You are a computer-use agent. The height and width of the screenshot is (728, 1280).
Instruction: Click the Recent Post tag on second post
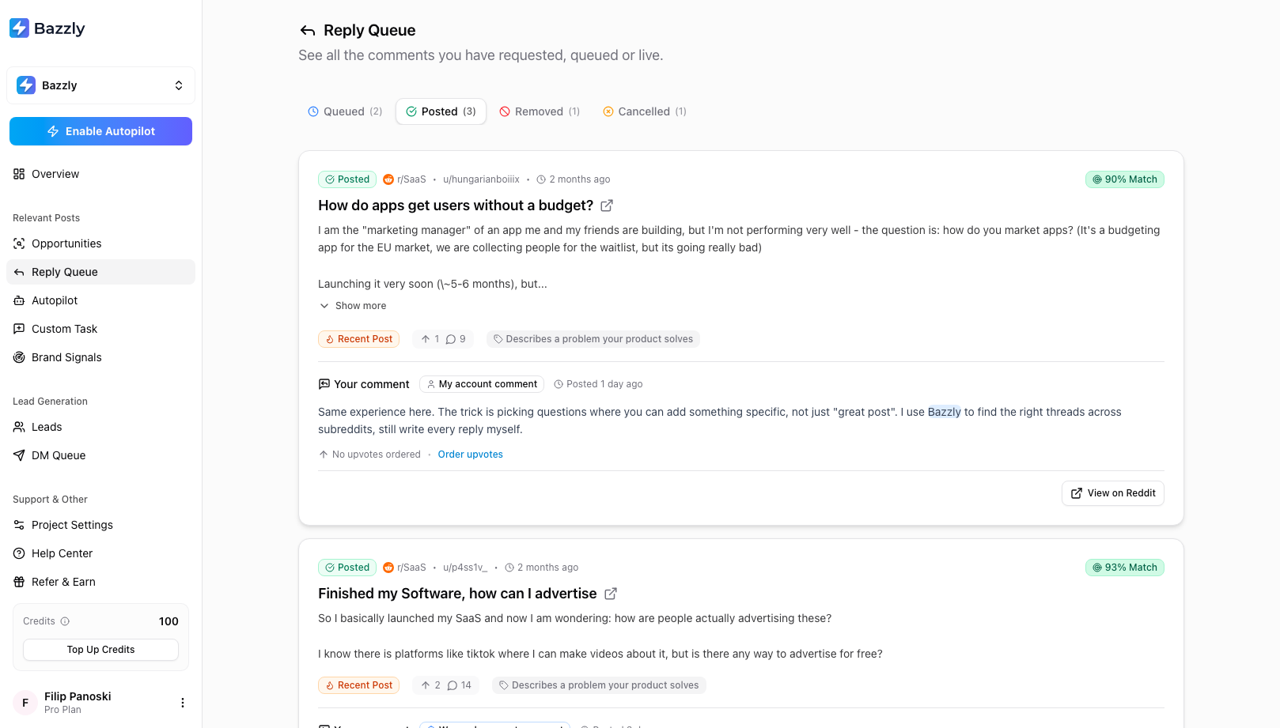358,685
